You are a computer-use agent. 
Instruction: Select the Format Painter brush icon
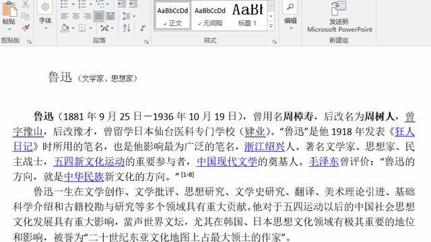point(26,28)
